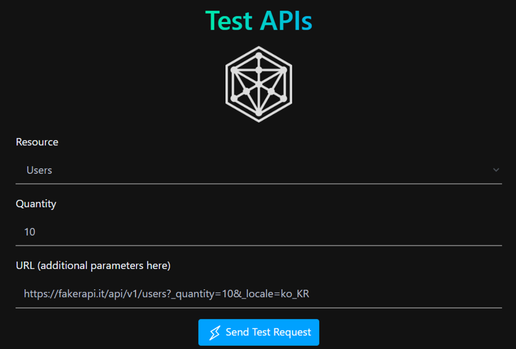The width and height of the screenshot is (516, 349).
Task: Click into the URL parameters input field
Action: pos(259,294)
